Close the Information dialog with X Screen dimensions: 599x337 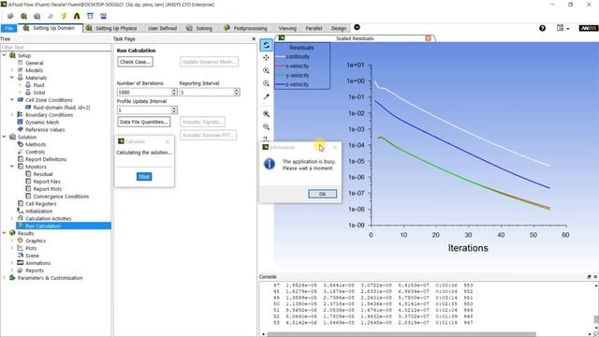pos(335,148)
